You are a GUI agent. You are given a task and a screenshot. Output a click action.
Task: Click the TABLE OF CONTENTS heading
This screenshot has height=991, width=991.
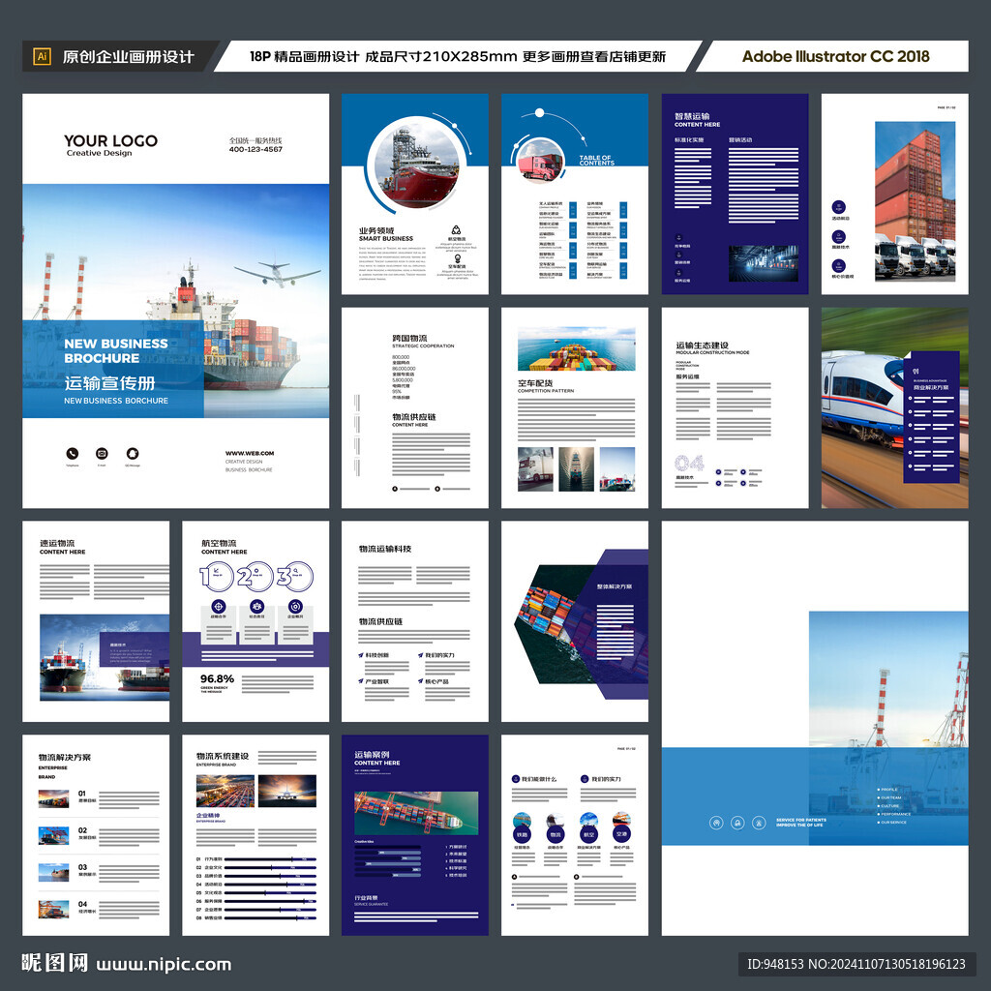click(x=596, y=161)
